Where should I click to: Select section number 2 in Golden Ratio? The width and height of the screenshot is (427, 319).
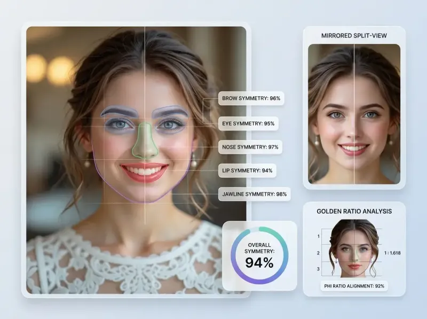click(319, 253)
